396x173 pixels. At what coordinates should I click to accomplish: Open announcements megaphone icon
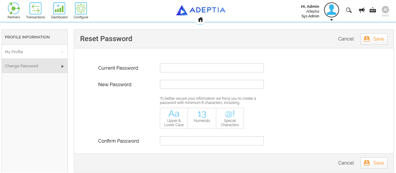[362, 10]
